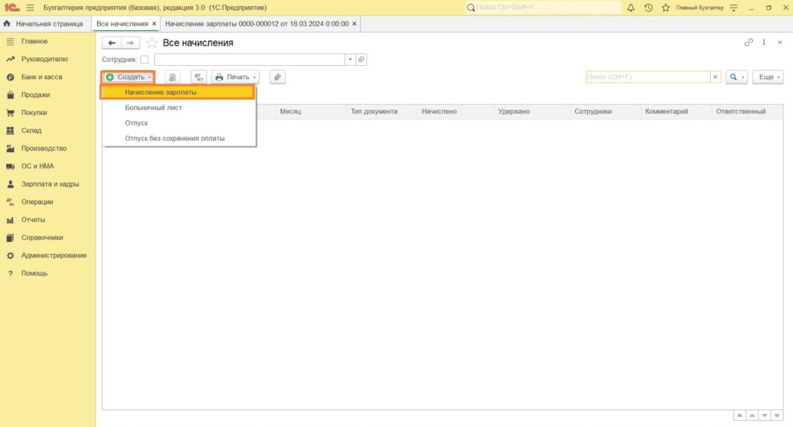Viewport: 793px width, 427px height.
Task: Click the Создать button
Action: click(x=128, y=77)
